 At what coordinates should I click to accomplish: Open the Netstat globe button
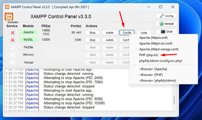[x=166, y=24]
